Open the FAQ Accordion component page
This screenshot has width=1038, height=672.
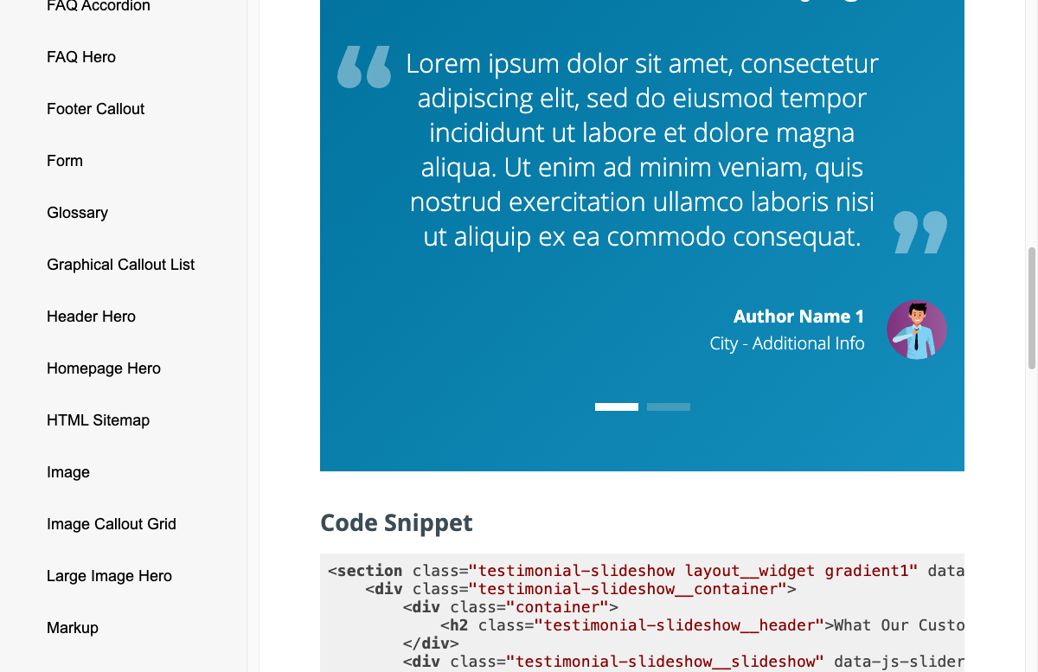coord(98,6)
